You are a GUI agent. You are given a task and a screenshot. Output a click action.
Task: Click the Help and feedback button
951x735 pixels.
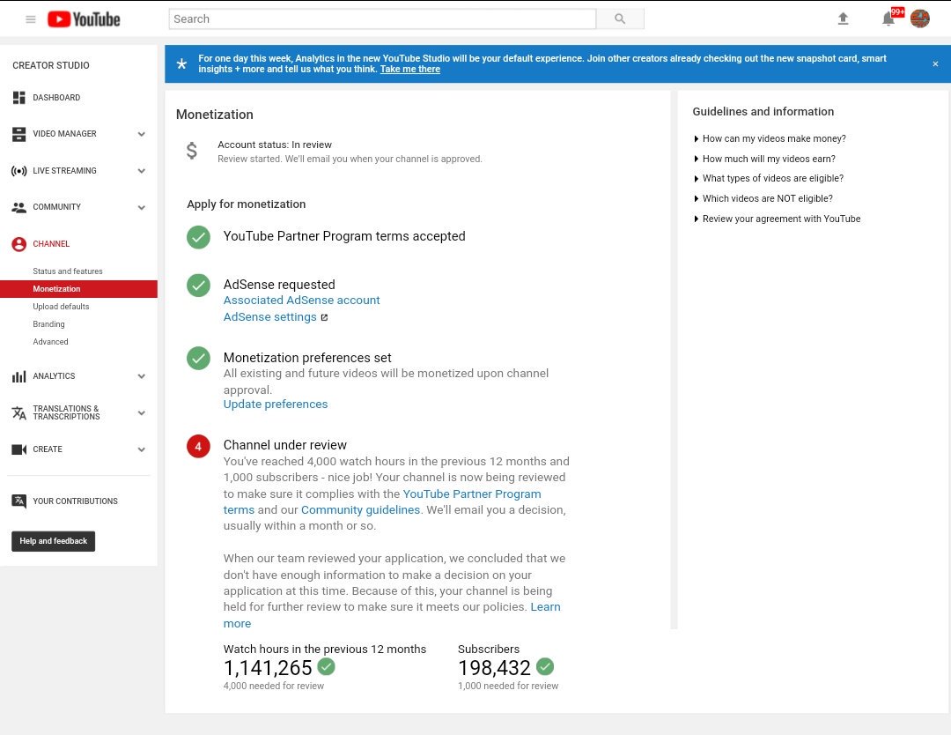[x=54, y=541]
